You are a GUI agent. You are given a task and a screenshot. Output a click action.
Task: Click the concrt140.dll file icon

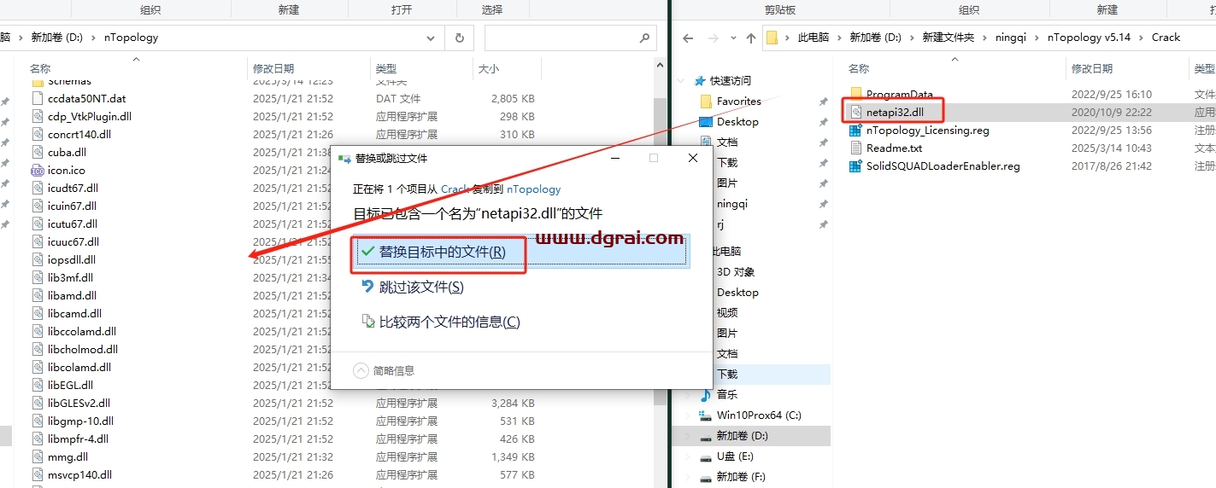(x=38, y=134)
